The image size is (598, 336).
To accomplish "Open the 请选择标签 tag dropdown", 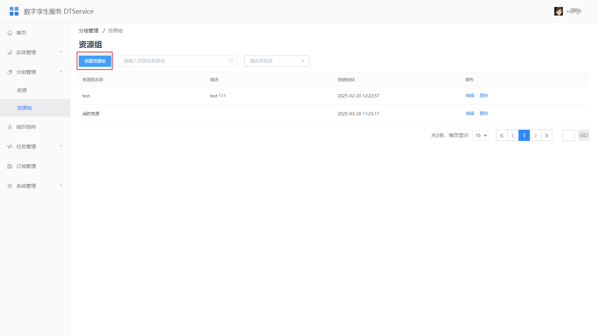I will click(x=276, y=61).
